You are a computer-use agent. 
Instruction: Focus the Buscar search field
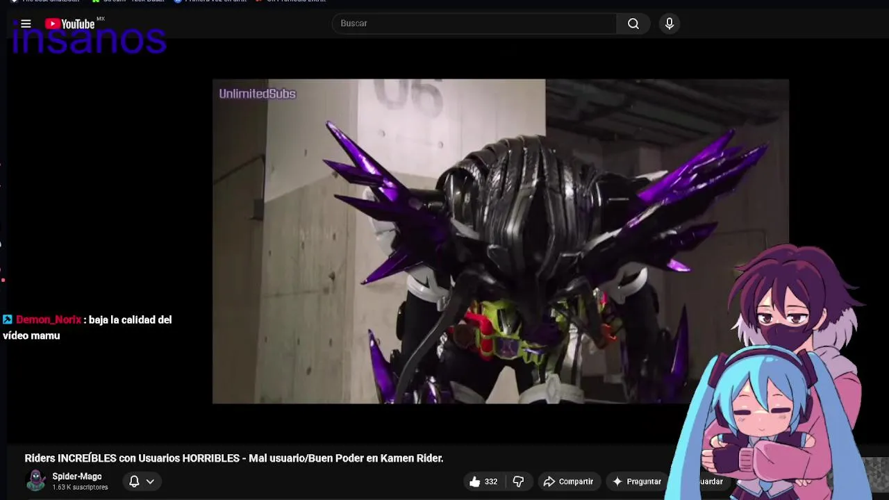click(474, 24)
